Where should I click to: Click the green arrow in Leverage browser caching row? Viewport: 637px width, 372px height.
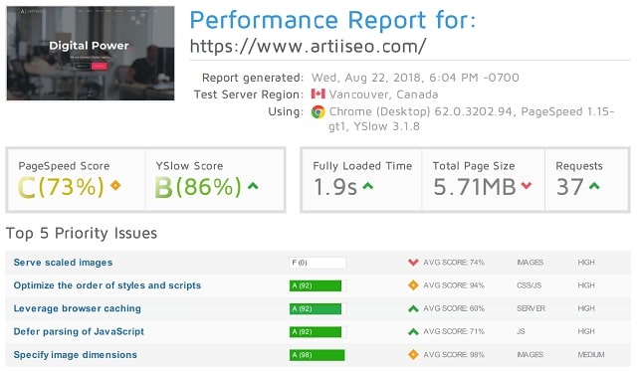click(x=413, y=308)
